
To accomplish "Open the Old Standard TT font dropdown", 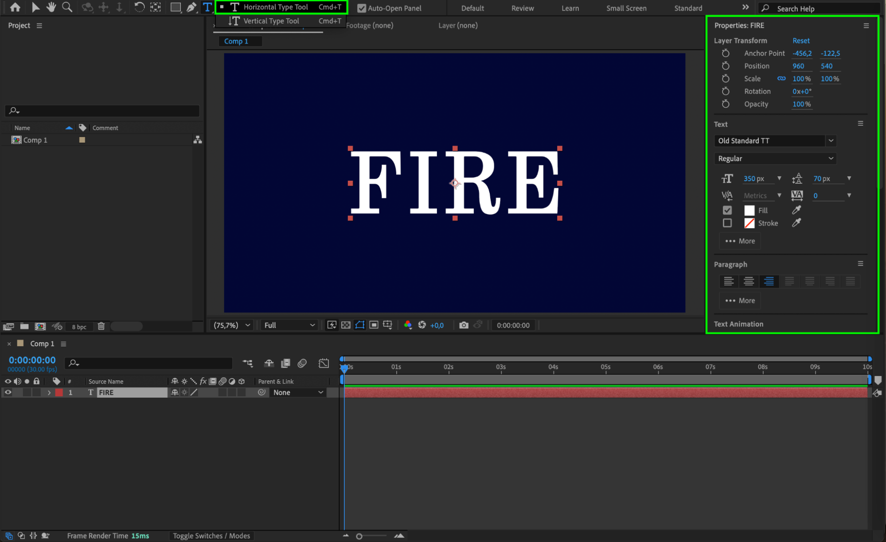I will click(831, 141).
